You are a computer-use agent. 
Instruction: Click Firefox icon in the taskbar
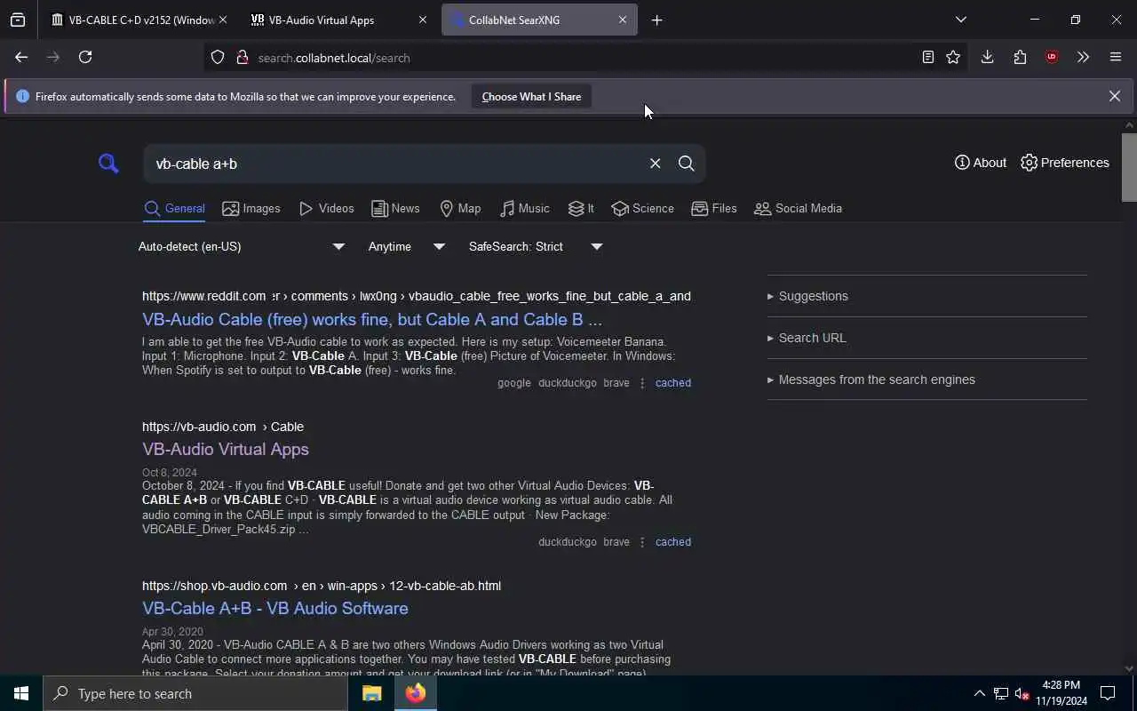click(415, 693)
